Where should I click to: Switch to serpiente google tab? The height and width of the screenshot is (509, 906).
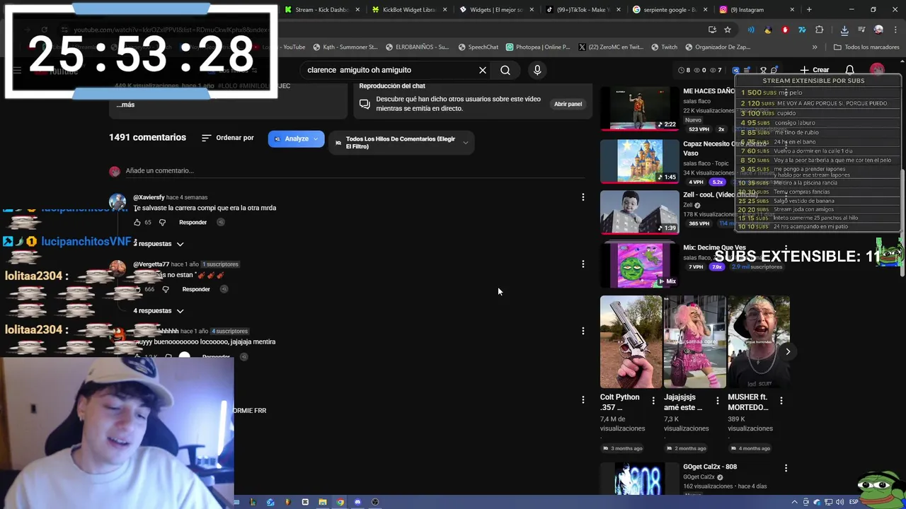pos(670,10)
